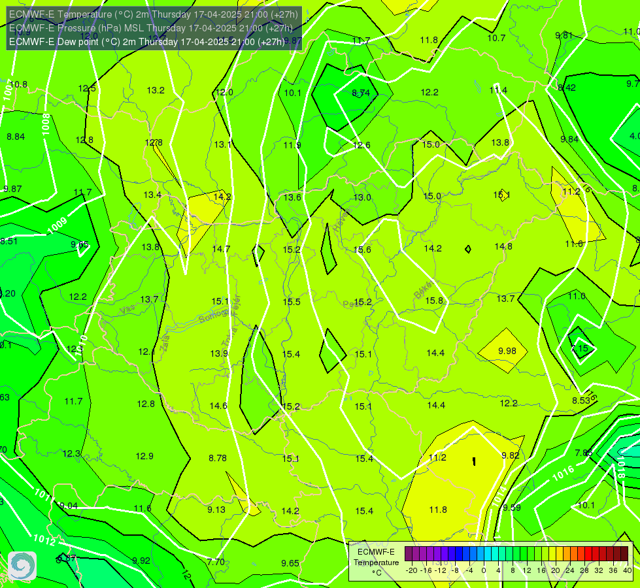Click the 8.53 value on the map
This screenshot has height=588, width=640.
pyautogui.click(x=581, y=400)
